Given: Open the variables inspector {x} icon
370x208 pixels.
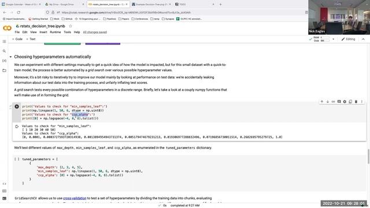Looking at the screenshot, I should pos(4,61).
